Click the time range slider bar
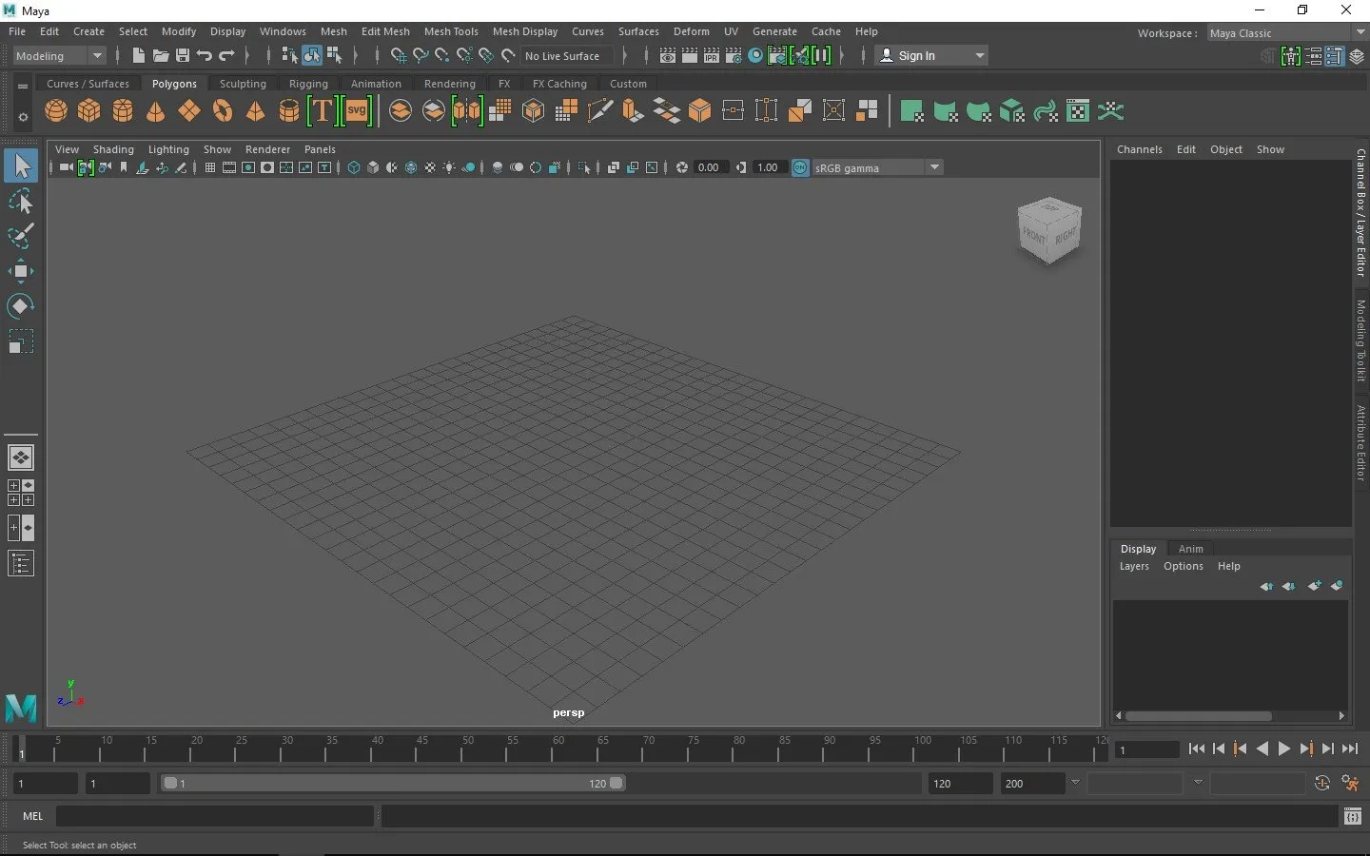Viewport: 1370px width, 856px height. [x=393, y=783]
